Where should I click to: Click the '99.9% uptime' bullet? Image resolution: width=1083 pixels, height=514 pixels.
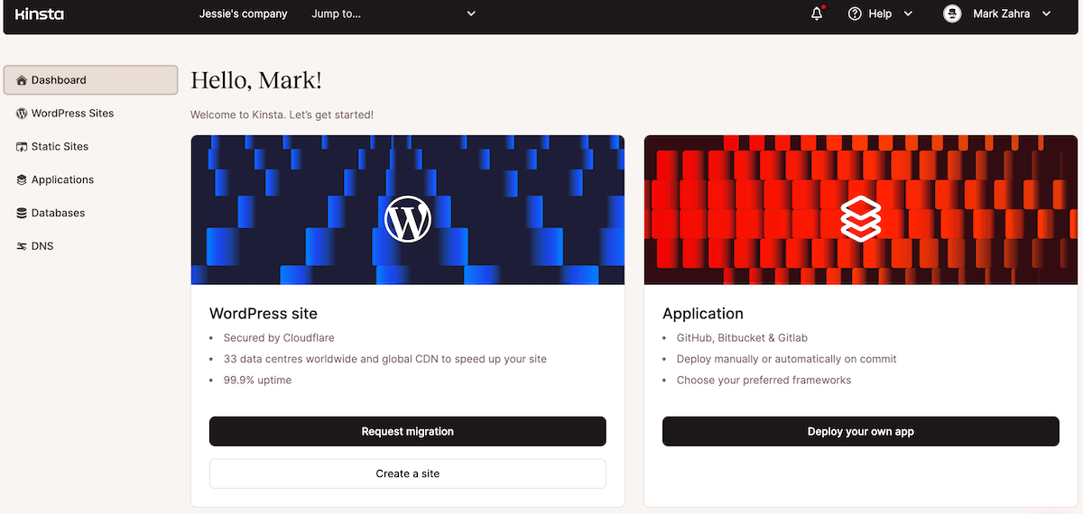click(257, 381)
